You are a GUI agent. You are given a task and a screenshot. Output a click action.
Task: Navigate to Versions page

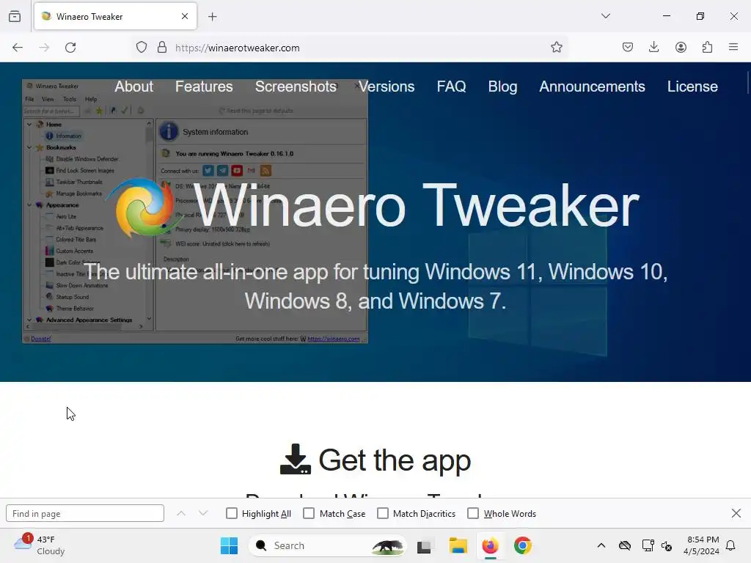pos(387,87)
